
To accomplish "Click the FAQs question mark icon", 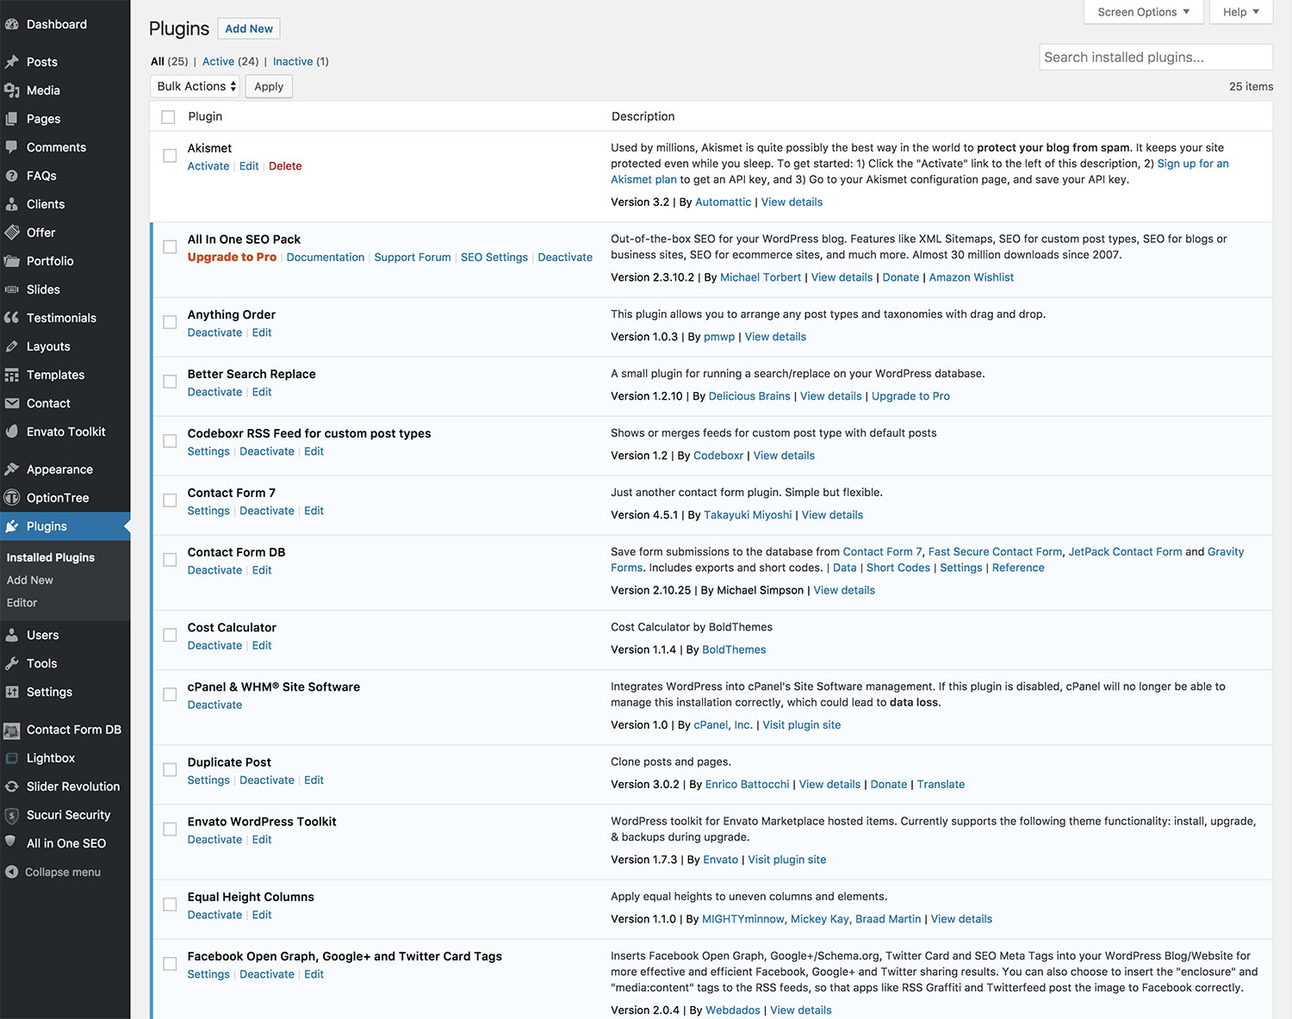I will coord(12,176).
